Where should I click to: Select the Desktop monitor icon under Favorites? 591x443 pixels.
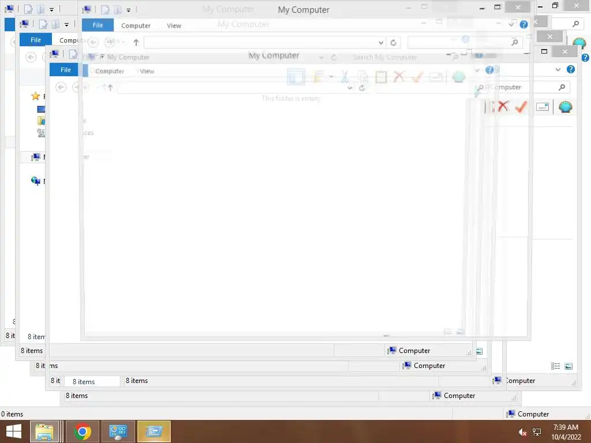(x=41, y=109)
